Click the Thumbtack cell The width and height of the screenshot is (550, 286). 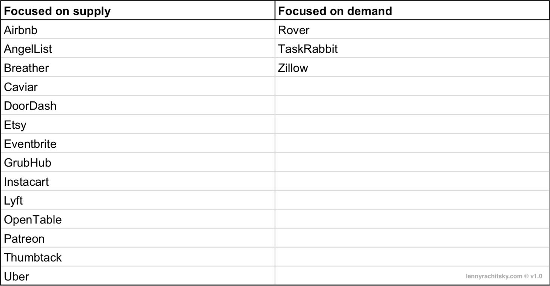pos(137,257)
